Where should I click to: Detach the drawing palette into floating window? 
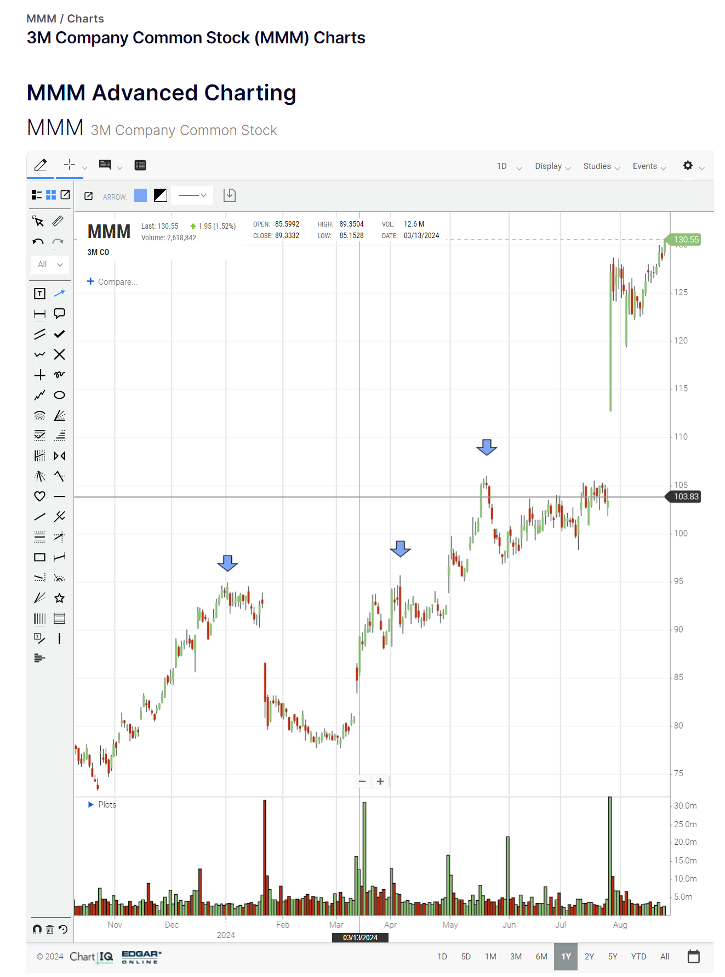tap(65, 195)
